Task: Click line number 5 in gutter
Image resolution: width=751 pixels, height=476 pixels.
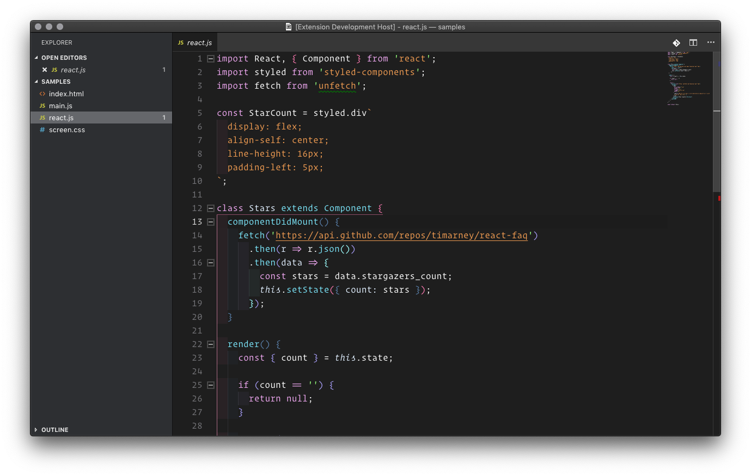Action: pos(200,113)
